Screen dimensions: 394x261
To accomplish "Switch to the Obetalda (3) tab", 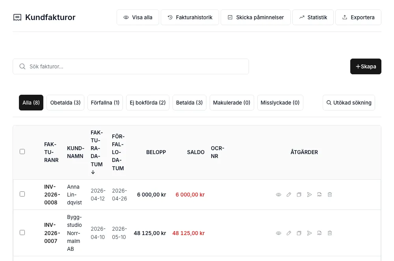I will tap(65, 103).
